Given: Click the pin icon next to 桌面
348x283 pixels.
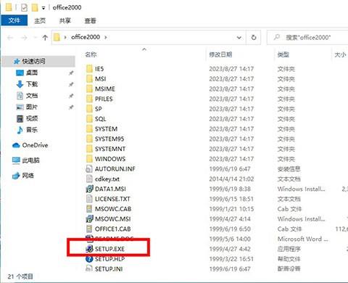Looking at the screenshot, I should [x=71, y=73].
